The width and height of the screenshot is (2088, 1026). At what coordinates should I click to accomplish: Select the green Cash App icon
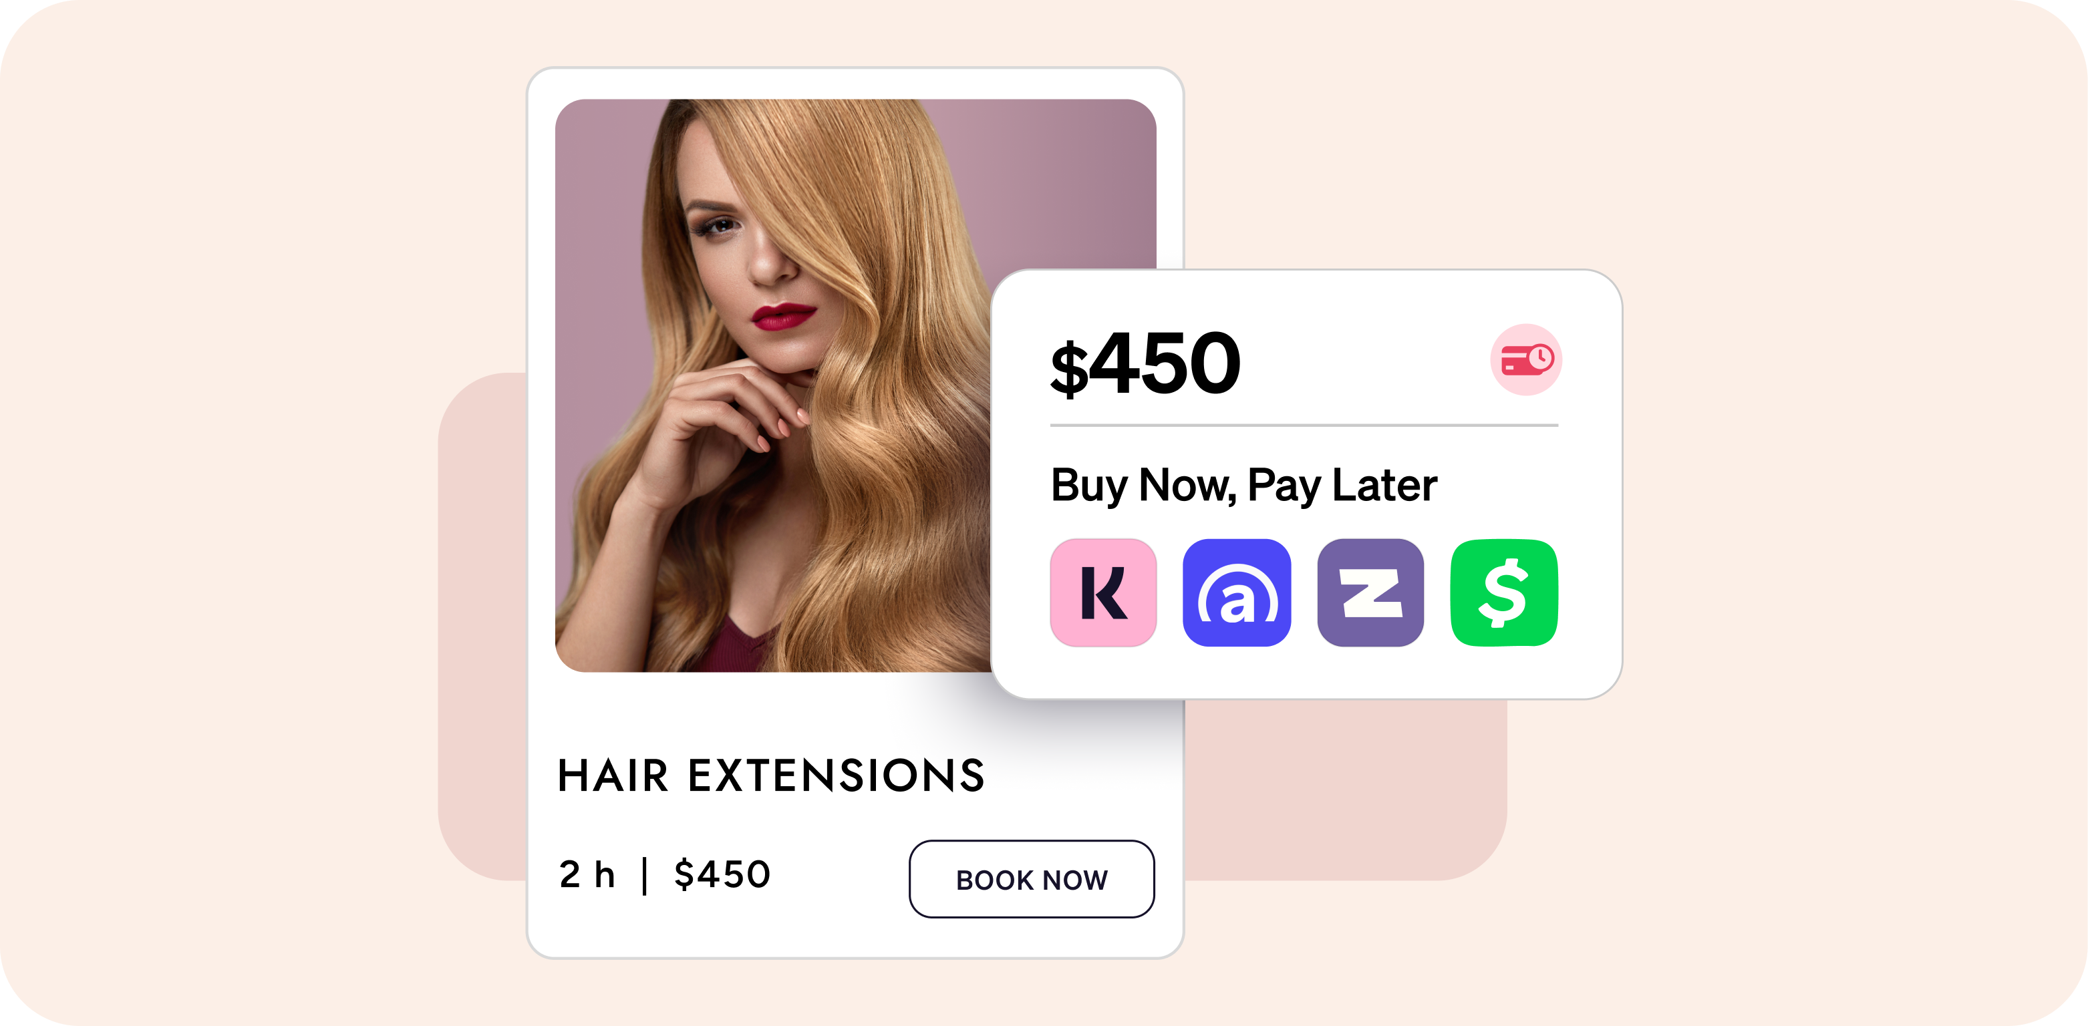[1505, 592]
